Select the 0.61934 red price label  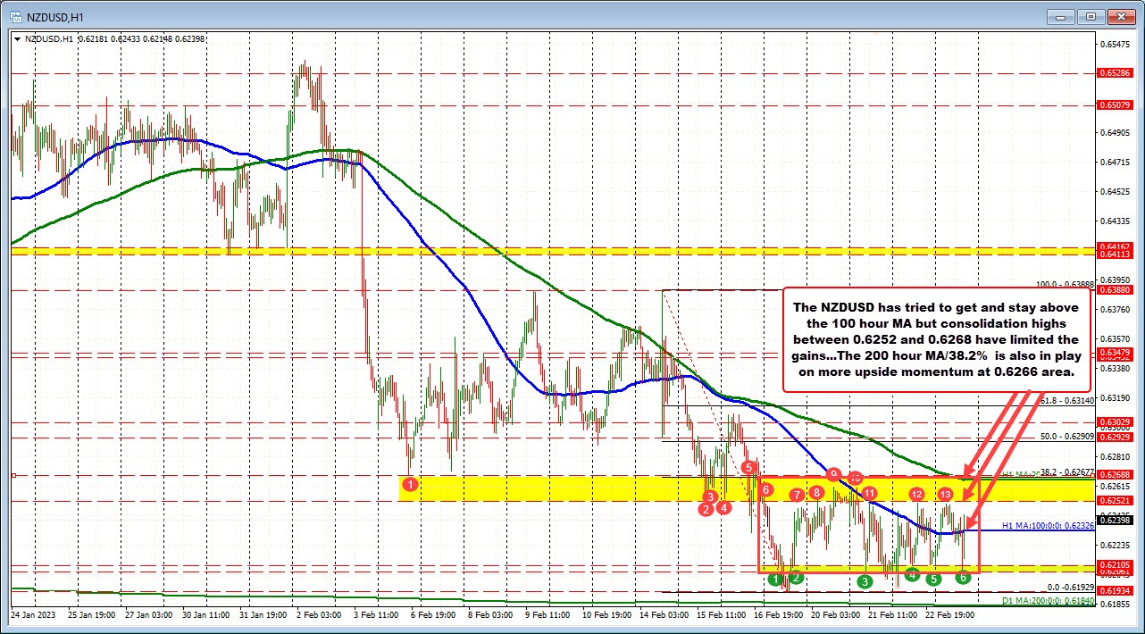coord(1115,591)
